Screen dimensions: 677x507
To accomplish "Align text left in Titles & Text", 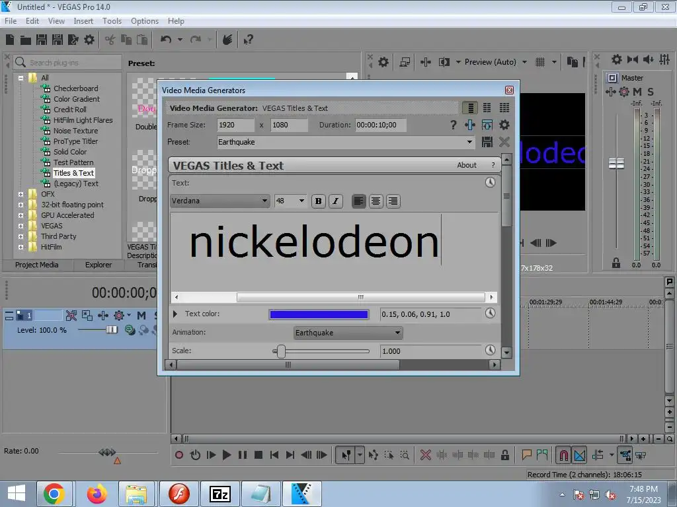I will click(x=358, y=201).
